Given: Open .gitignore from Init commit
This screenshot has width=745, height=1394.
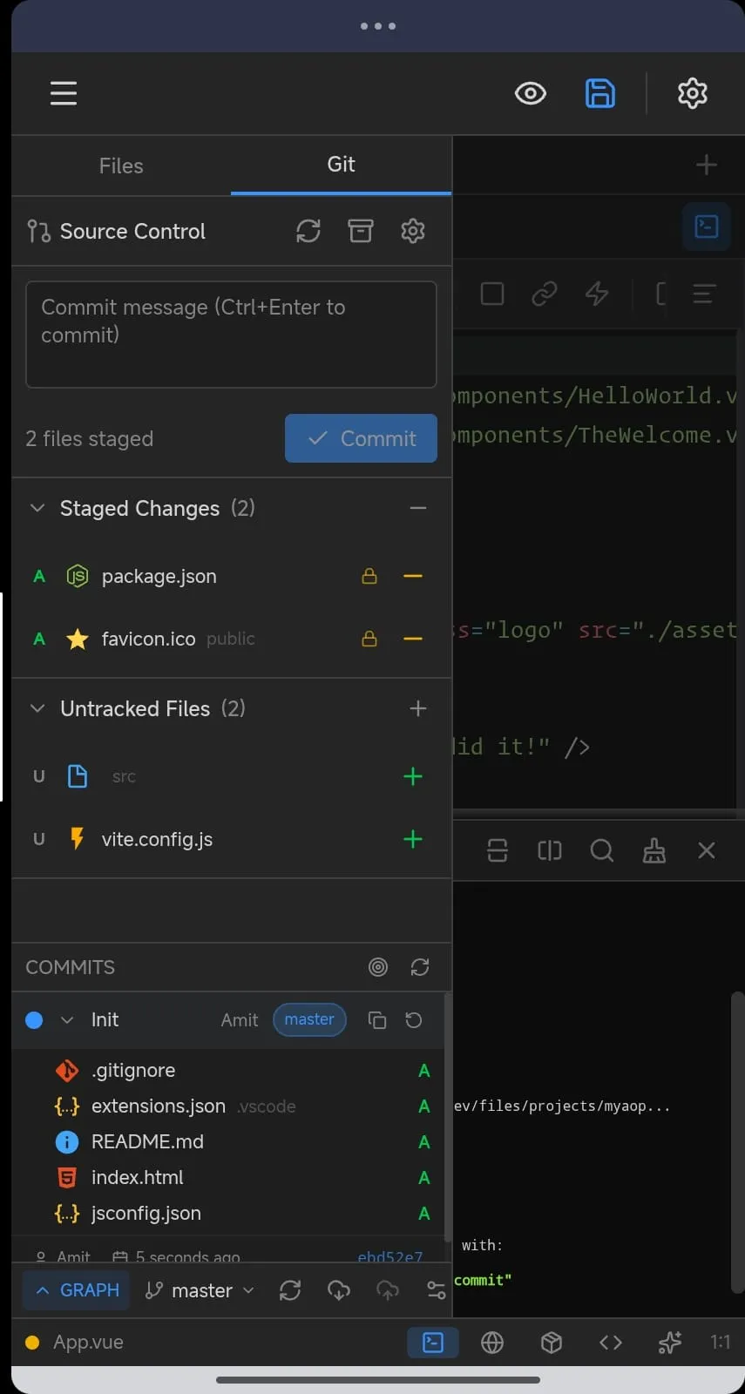Looking at the screenshot, I should [x=133, y=1071].
